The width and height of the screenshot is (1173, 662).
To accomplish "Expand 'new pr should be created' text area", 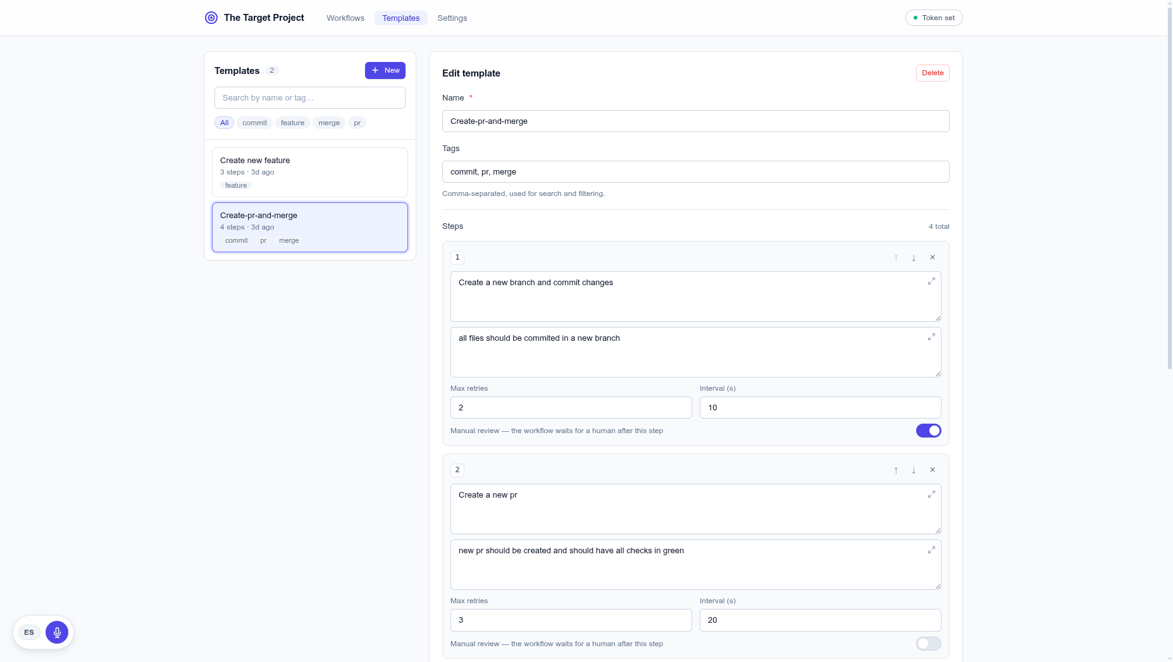I will 931,549.
